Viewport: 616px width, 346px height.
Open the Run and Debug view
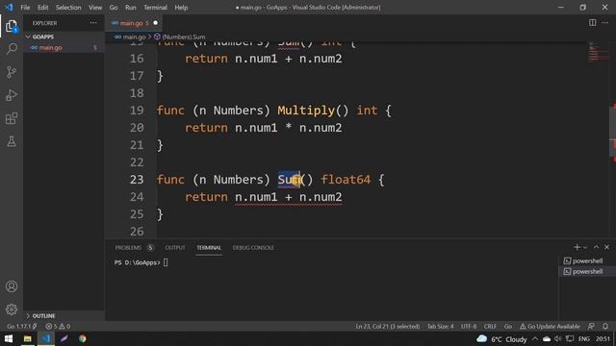point(12,95)
